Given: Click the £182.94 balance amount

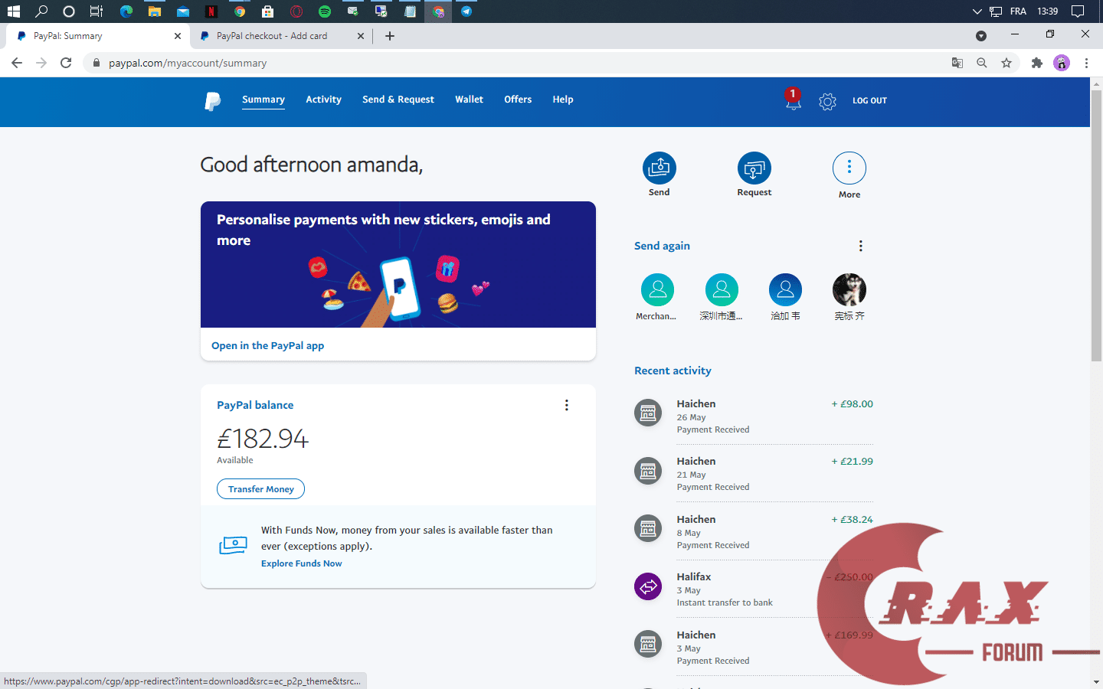Looking at the screenshot, I should (263, 439).
